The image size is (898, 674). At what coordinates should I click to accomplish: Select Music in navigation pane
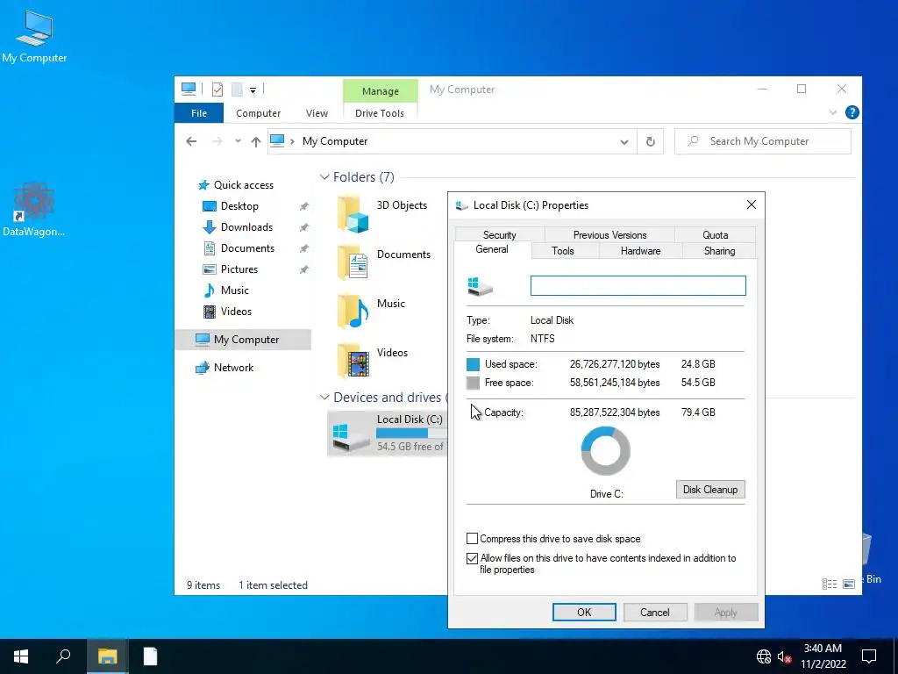(235, 290)
